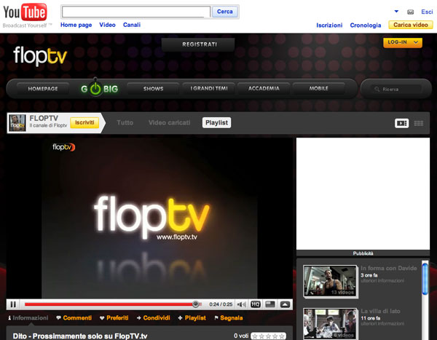Click the YouTube logo
The height and width of the screenshot is (340, 437).
[x=25, y=12]
